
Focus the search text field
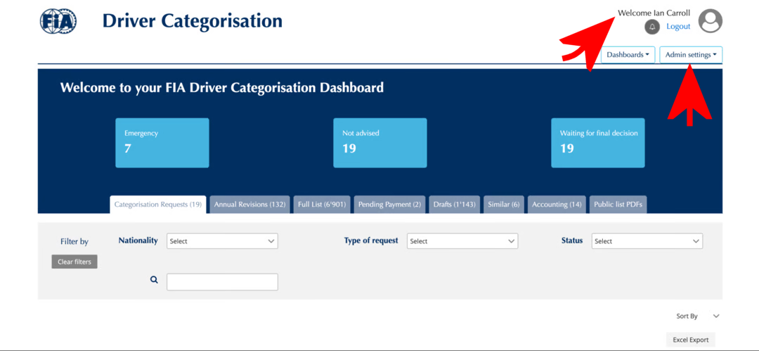(222, 282)
